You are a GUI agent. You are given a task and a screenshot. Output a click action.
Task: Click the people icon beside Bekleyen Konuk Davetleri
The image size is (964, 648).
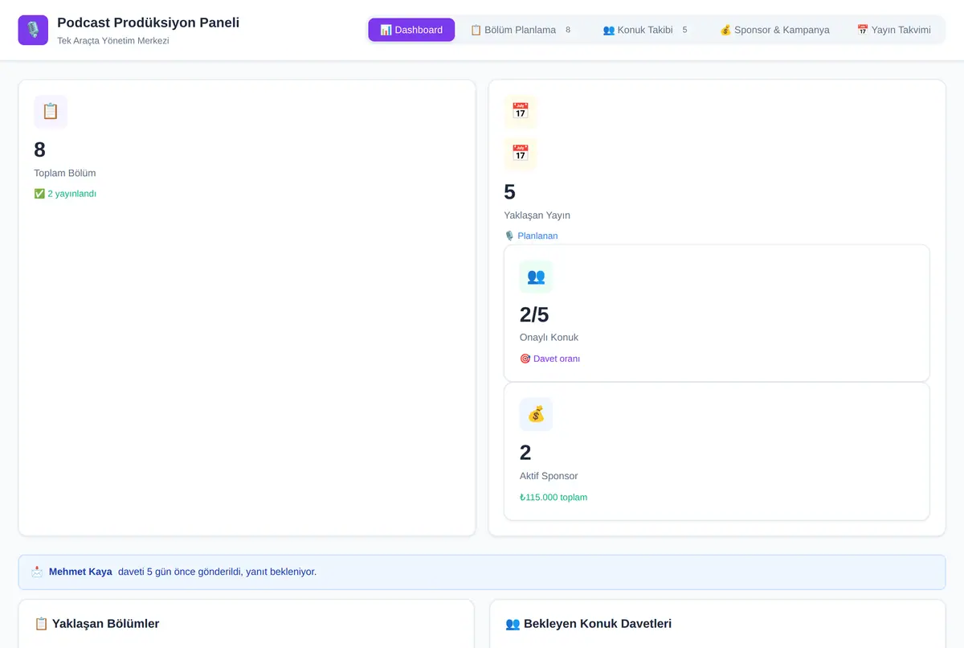[513, 624]
